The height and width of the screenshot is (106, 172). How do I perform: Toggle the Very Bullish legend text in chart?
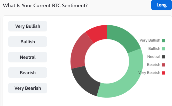[x=150, y=40]
